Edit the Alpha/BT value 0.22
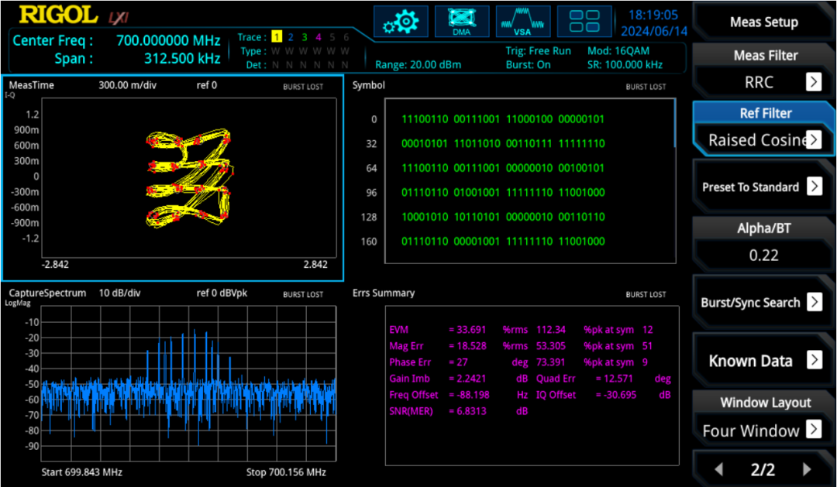The width and height of the screenshot is (837, 487). 763,256
